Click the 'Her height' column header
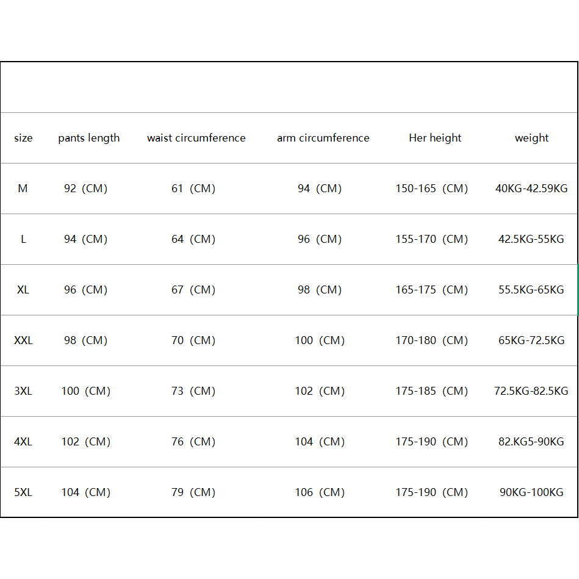Viewport: 579px width, 579px height. point(435,138)
